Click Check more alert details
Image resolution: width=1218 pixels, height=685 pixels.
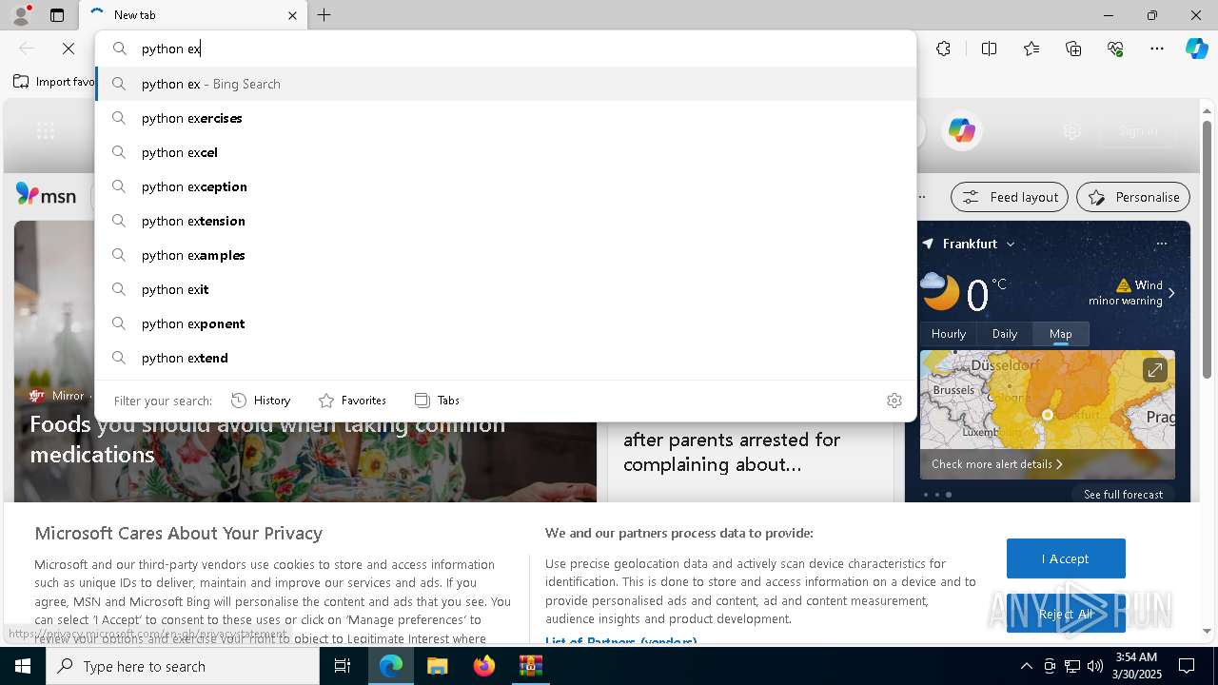click(x=996, y=464)
